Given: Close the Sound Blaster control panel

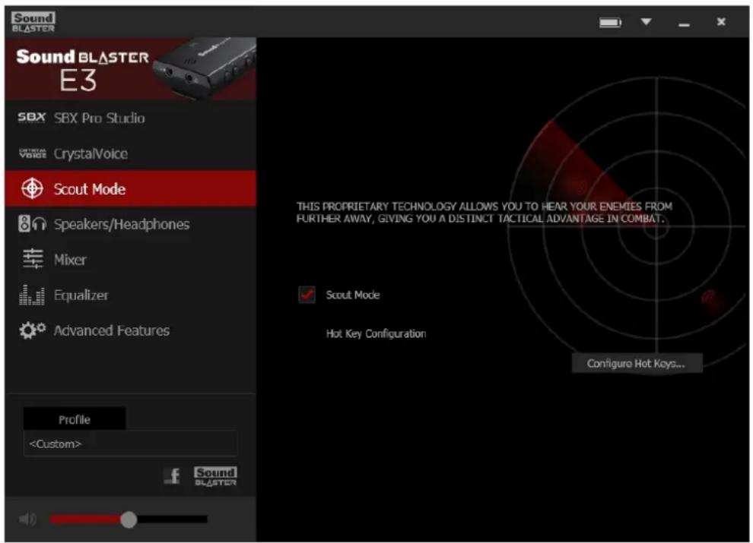Looking at the screenshot, I should click(721, 21).
